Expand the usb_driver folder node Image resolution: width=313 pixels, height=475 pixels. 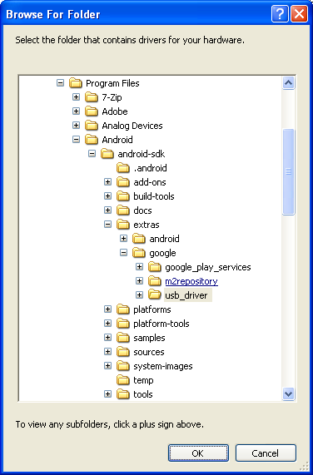[x=139, y=294]
